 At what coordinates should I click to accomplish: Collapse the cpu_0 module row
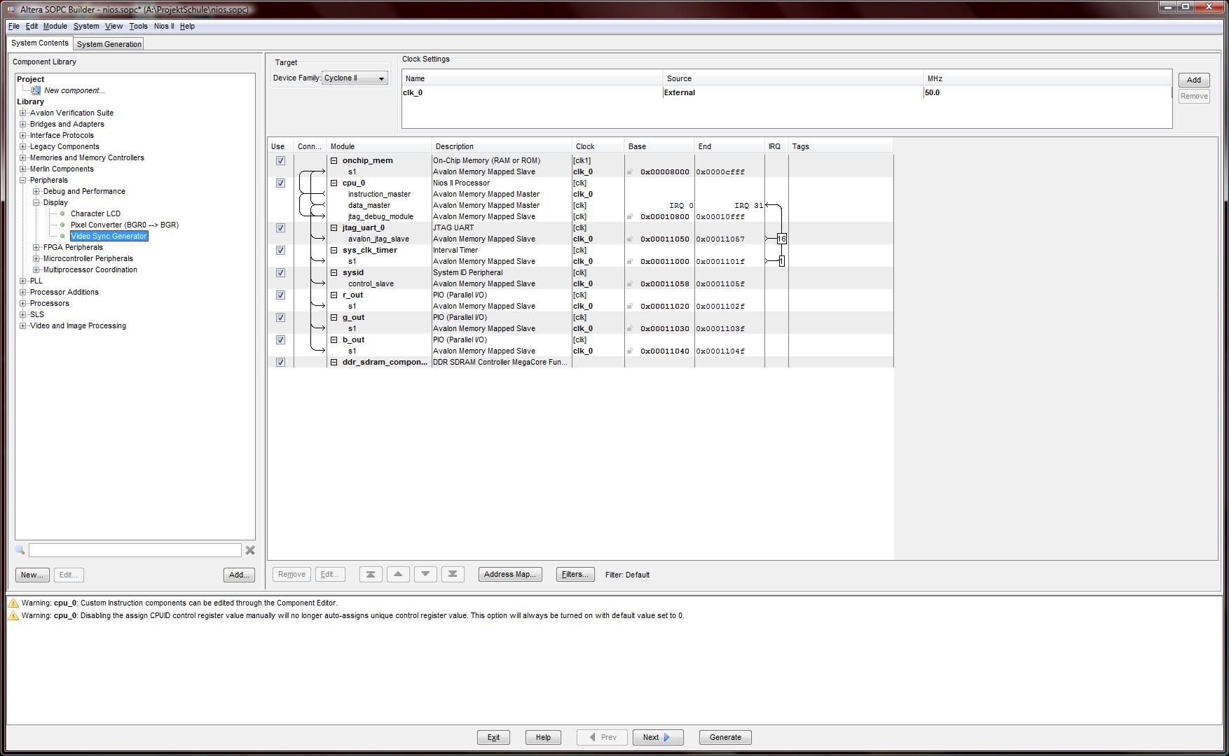334,183
